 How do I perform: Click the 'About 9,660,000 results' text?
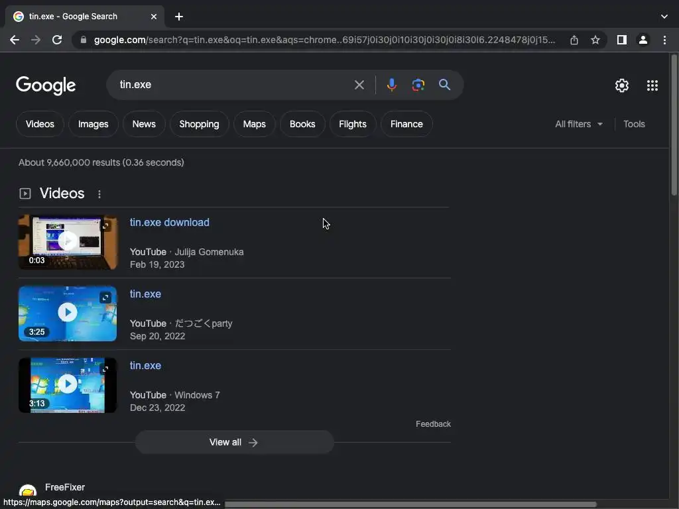(x=101, y=163)
